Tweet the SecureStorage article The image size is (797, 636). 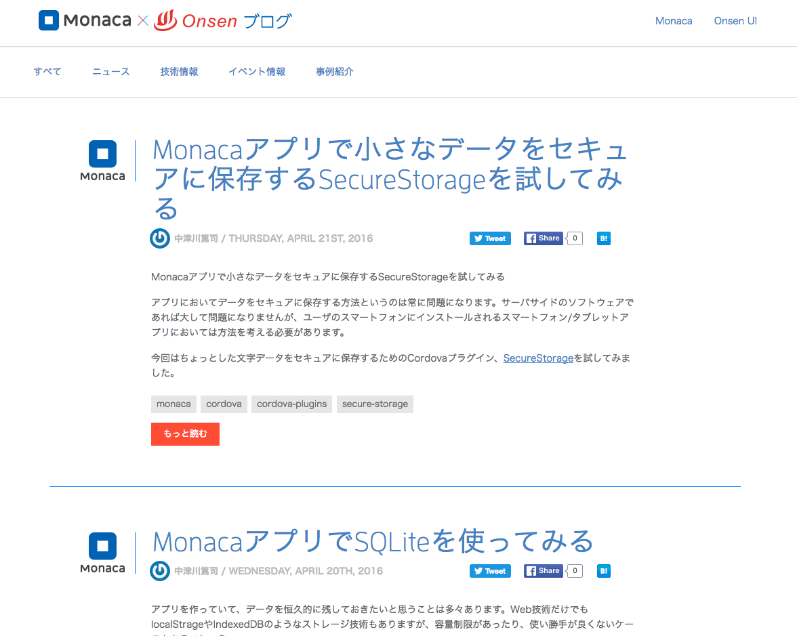click(490, 238)
